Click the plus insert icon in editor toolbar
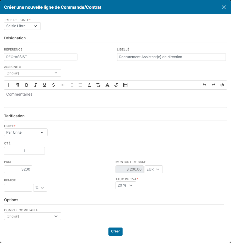 (x=9, y=85)
